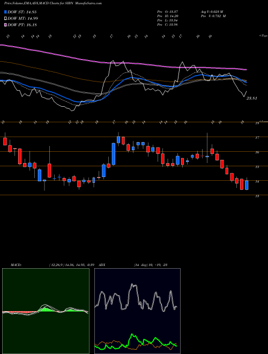This screenshot has width=268, height=354.
Task: Click the price axis label 17
Action: (x=257, y=137)
